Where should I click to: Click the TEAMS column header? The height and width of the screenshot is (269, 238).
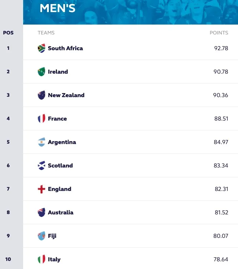[46, 33]
